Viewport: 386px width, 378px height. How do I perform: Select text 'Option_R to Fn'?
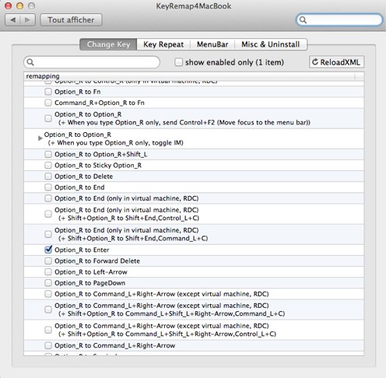[78, 92]
